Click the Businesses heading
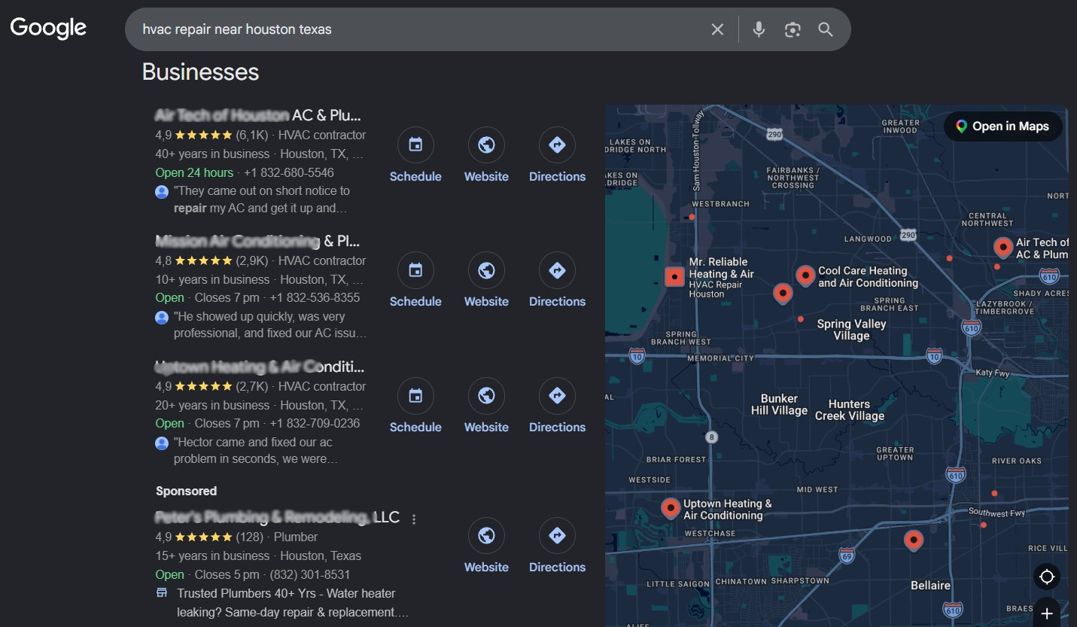 coord(200,72)
